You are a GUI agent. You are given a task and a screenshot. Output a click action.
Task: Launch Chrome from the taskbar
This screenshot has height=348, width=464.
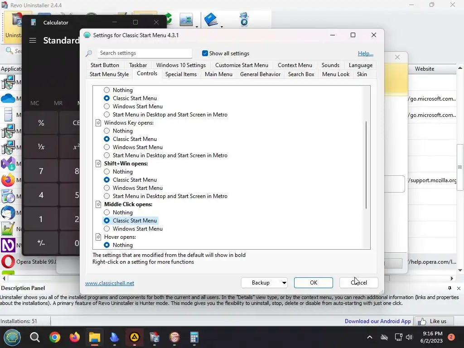point(55,337)
